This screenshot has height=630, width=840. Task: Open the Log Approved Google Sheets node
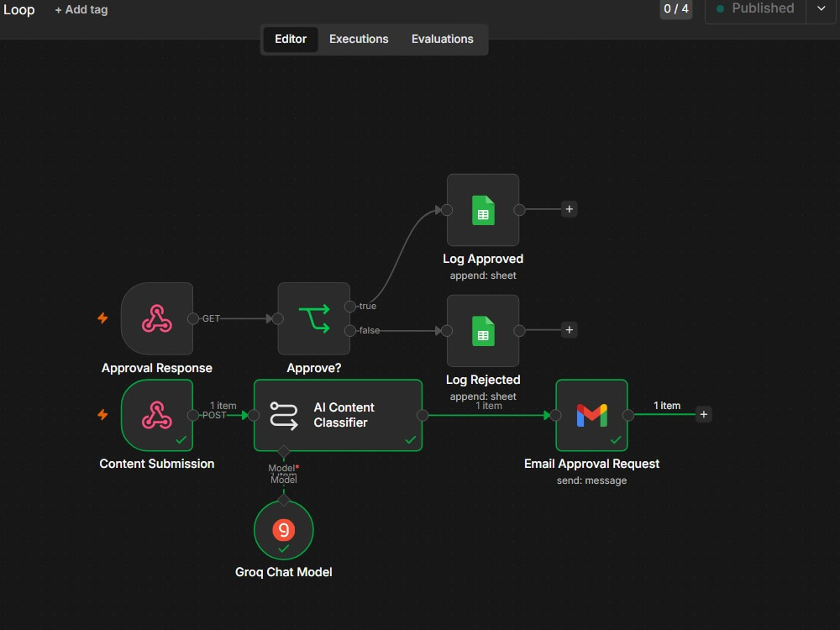point(483,210)
